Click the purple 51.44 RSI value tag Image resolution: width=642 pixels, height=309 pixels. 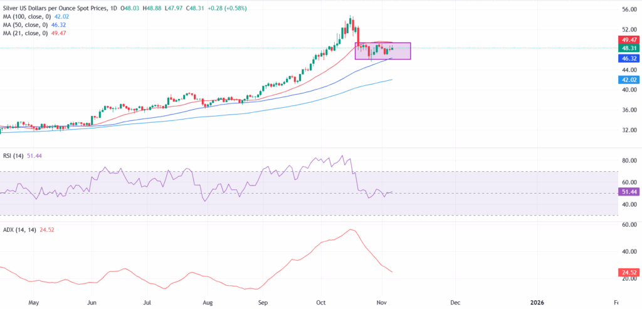click(628, 192)
